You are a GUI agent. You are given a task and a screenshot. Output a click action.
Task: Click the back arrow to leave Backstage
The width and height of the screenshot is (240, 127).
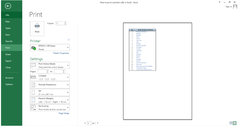(8, 6)
